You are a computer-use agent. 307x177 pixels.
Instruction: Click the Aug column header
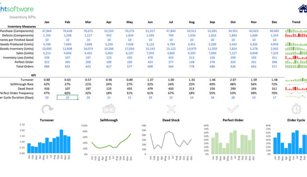tap(192, 22)
